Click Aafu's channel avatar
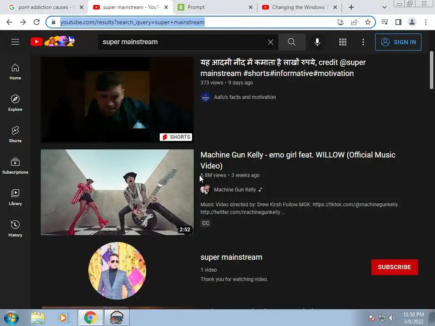This screenshot has height=326, width=435. (206, 97)
